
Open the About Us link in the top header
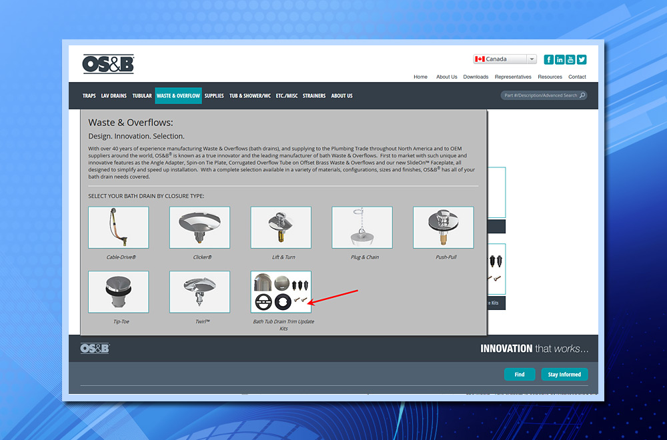click(447, 77)
